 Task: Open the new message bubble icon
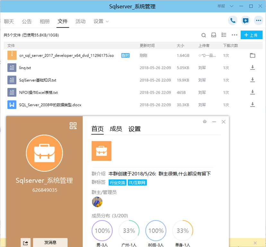coord(245,21)
